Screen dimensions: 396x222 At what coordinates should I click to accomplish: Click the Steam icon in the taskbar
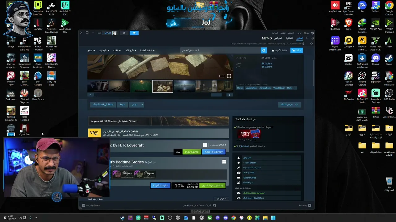click(123, 218)
